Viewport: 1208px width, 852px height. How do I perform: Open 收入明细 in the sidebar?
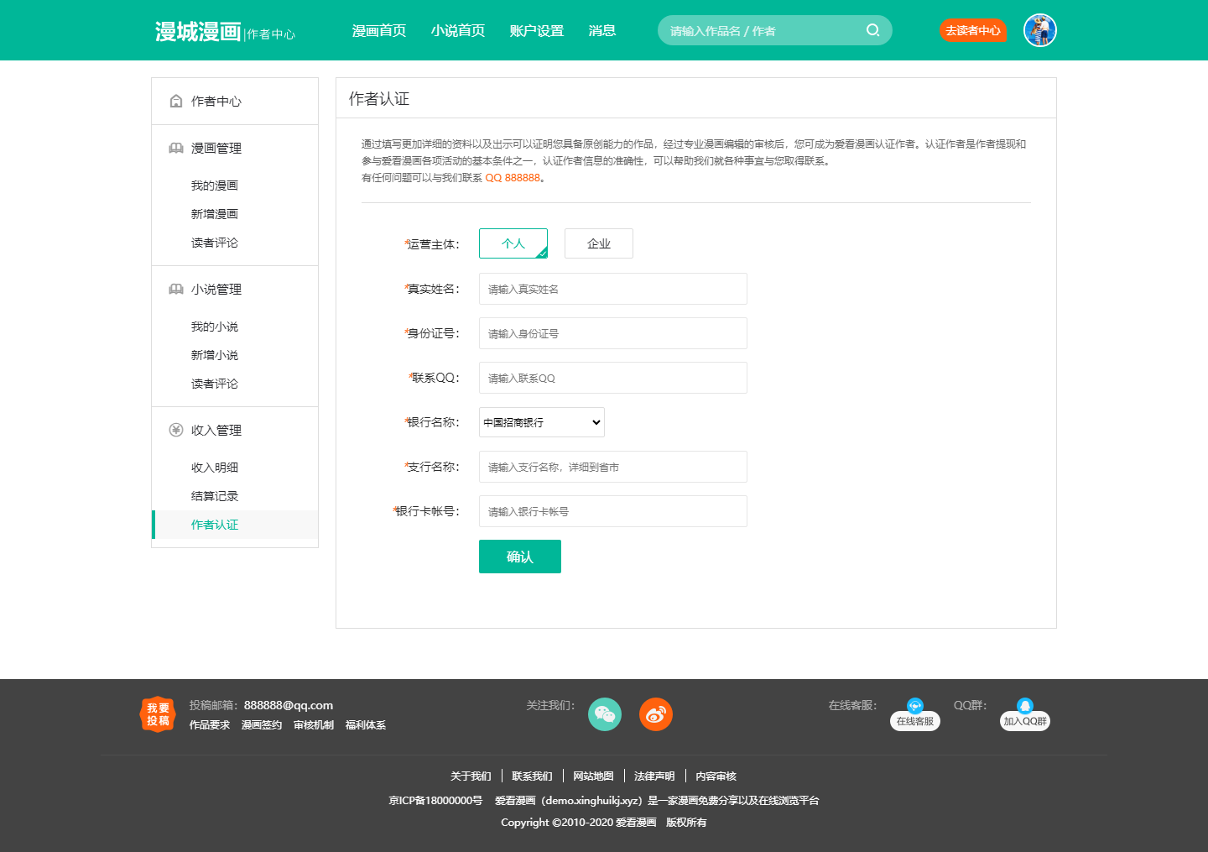click(215, 468)
